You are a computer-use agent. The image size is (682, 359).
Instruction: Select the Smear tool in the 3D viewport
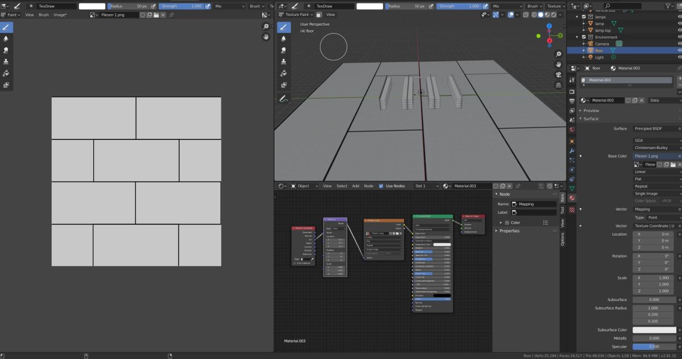pos(284,50)
